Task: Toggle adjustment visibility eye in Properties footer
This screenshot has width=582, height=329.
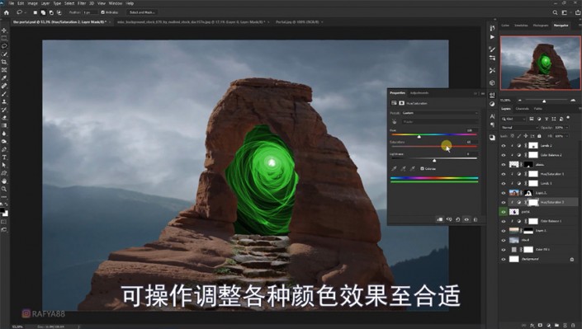Action: click(x=466, y=219)
